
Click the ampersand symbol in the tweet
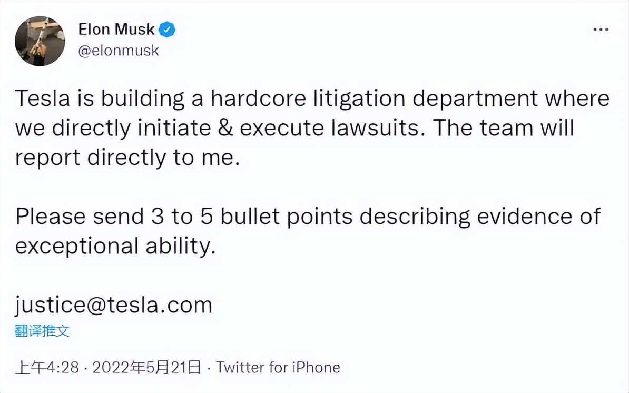(x=225, y=128)
